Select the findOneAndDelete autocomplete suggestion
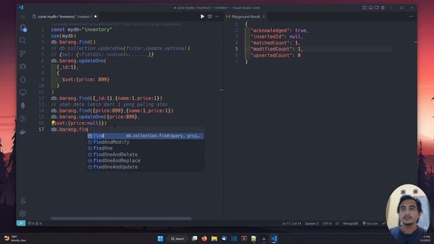The height and width of the screenshot is (244, 434). coord(146,155)
